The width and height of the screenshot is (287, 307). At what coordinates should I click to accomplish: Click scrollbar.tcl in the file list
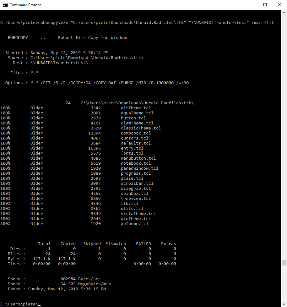click(137, 183)
